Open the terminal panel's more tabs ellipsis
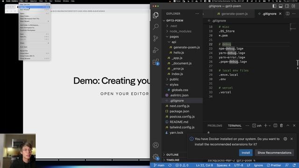This screenshot has height=168, width=299. (247, 126)
